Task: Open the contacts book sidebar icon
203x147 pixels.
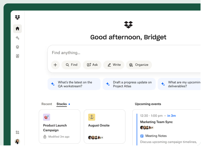Action: [18, 56]
